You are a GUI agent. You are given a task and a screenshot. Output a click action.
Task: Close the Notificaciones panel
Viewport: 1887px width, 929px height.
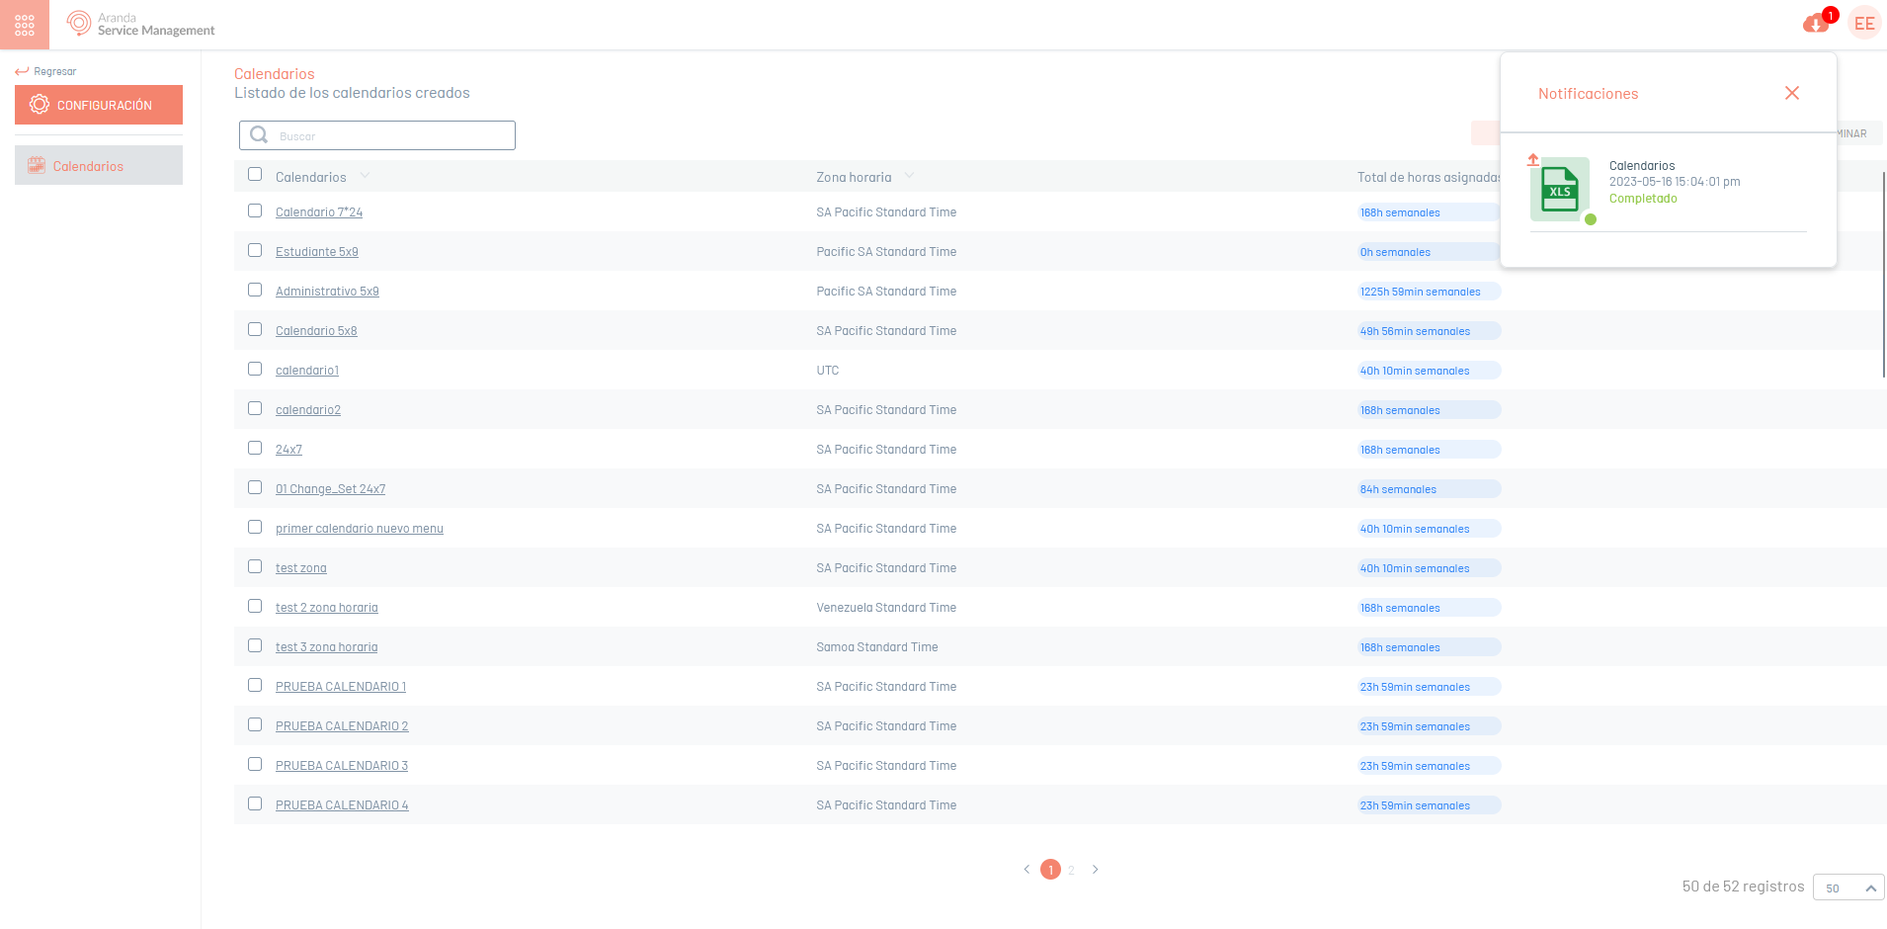1791,93
